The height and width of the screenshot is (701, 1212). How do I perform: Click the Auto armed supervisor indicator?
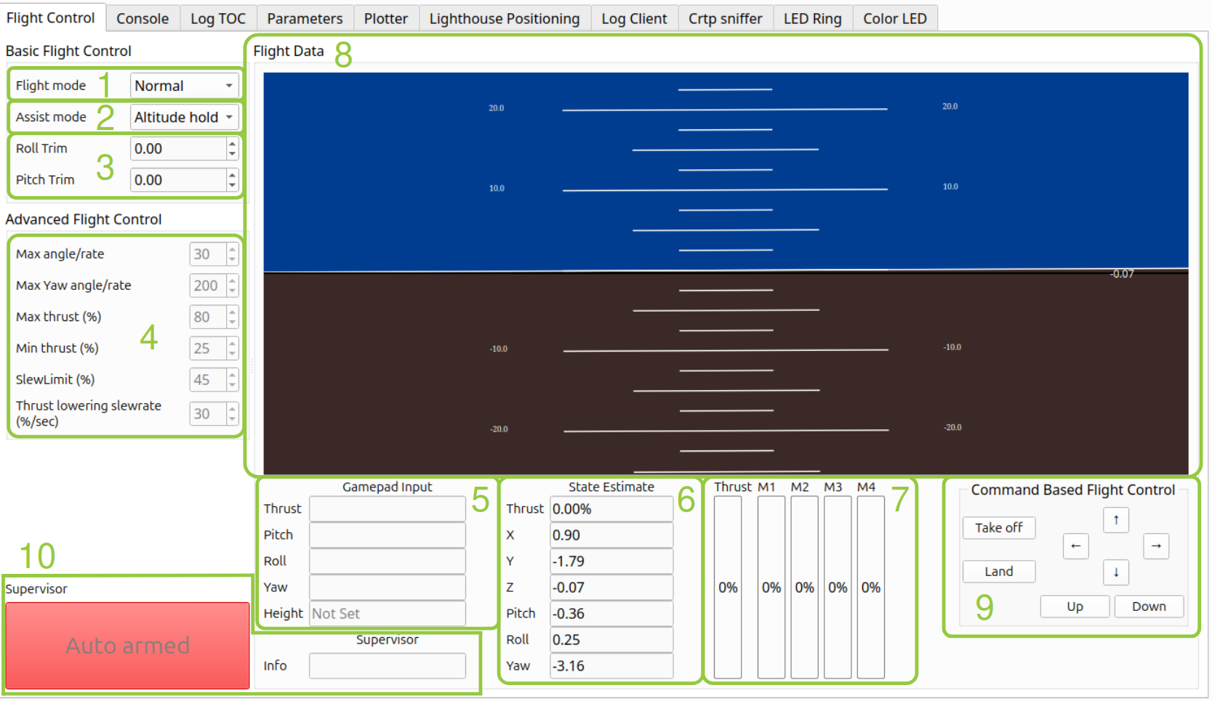coord(127,645)
